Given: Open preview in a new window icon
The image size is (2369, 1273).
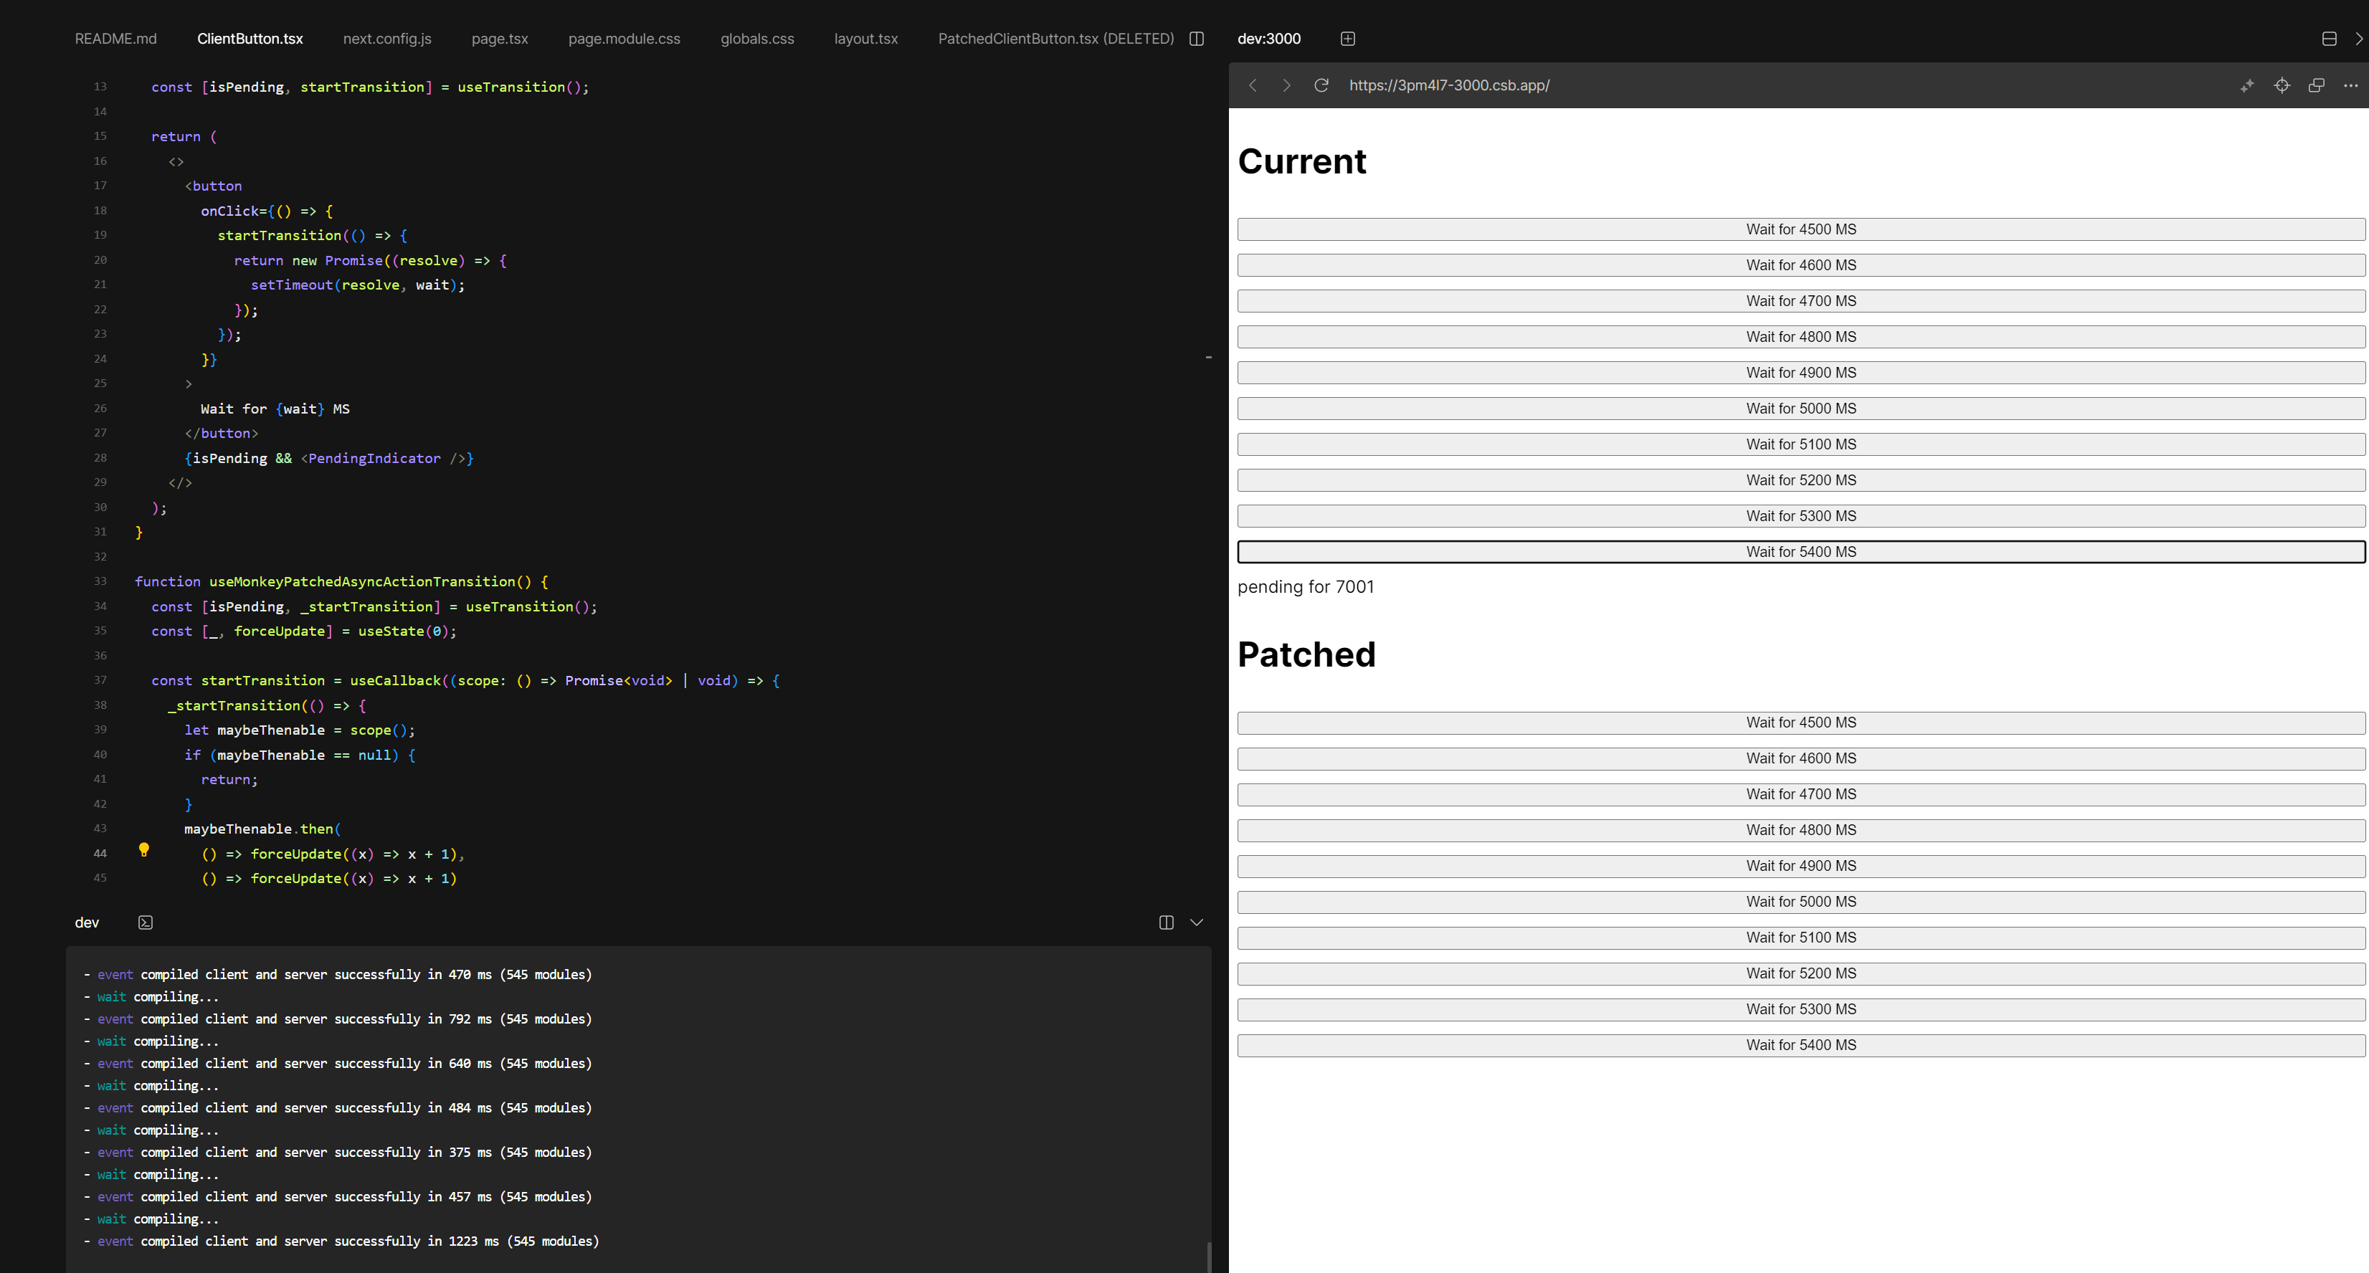Looking at the screenshot, I should click(2317, 85).
